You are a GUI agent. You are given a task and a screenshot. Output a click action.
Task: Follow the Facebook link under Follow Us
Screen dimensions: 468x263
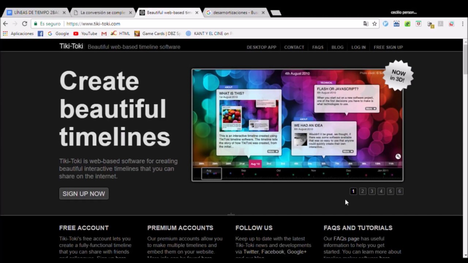coord(273,252)
